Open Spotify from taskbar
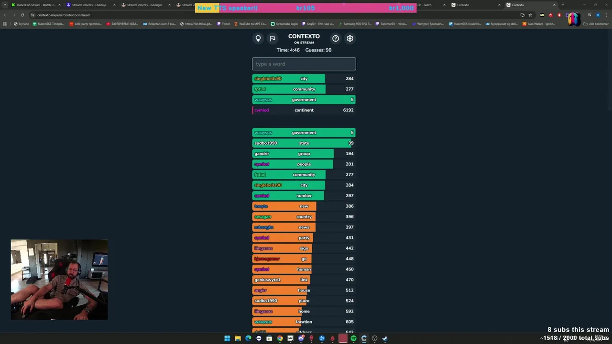Screen dimensions: 612x344 [x=353, y=338]
